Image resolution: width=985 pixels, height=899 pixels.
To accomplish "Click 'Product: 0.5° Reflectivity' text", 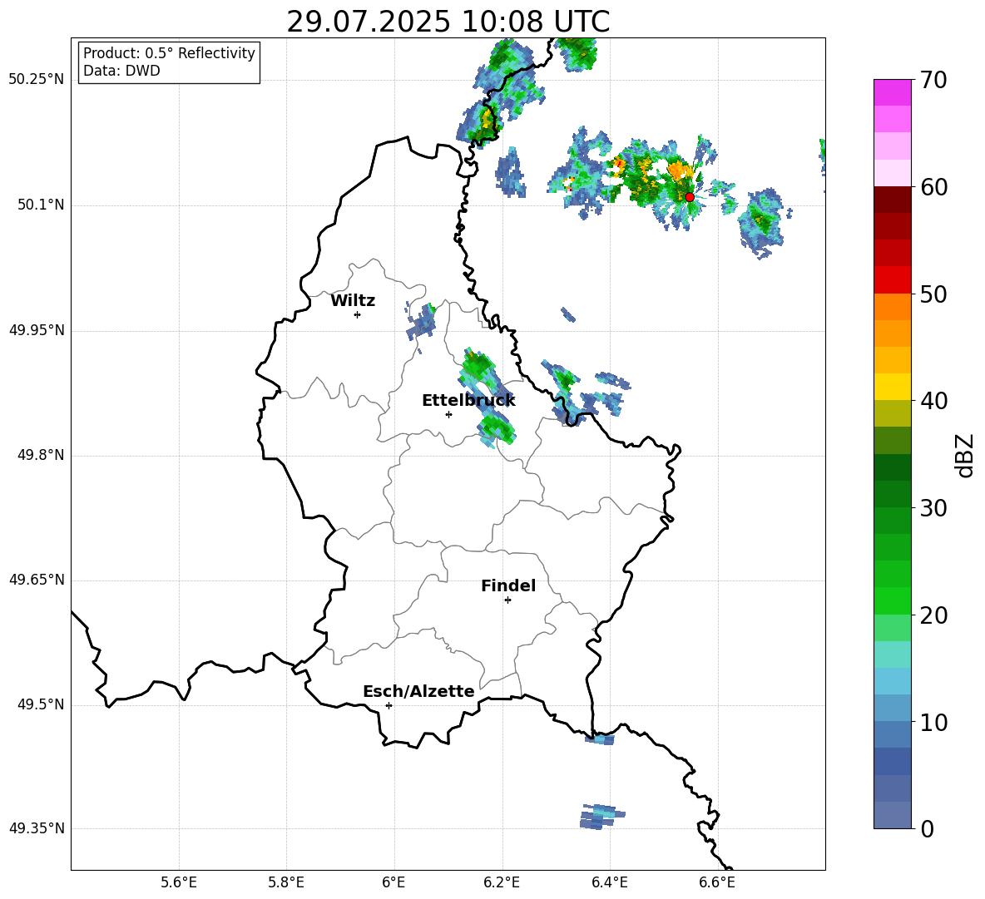I will coord(169,53).
